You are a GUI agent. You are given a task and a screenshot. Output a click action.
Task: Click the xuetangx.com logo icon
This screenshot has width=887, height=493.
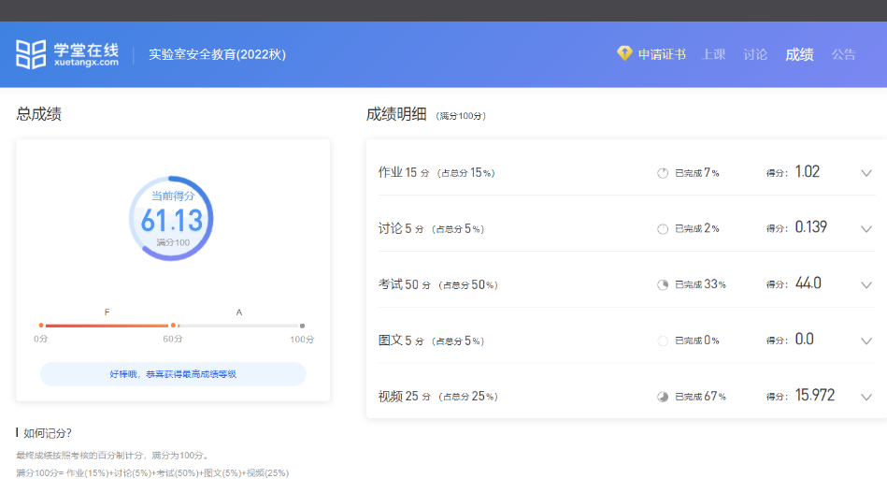(x=30, y=54)
